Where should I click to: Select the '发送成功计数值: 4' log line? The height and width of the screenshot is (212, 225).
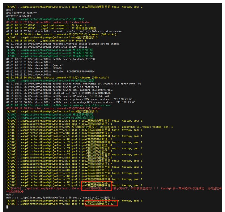pos(59,145)
